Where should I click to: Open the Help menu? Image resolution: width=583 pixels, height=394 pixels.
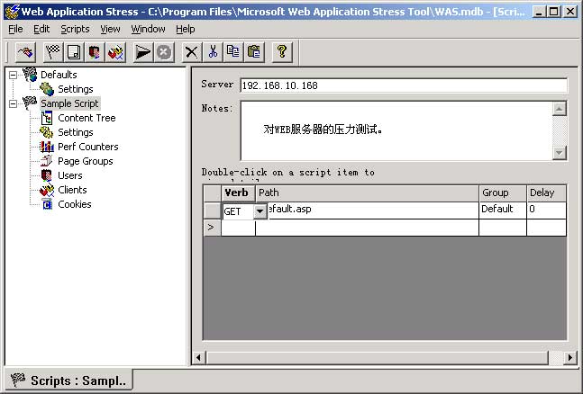185,29
